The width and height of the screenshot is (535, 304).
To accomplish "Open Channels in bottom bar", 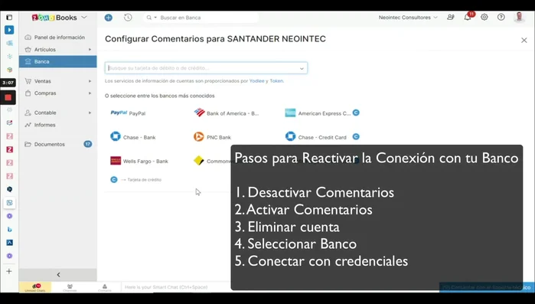I will 70,287.
